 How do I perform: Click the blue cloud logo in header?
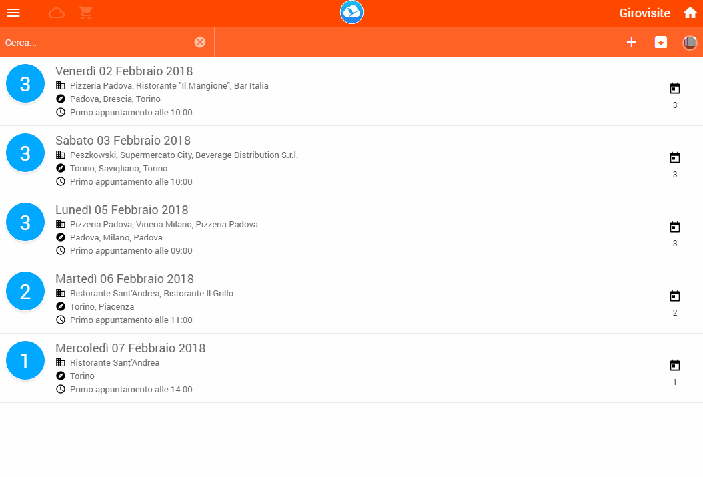pyautogui.click(x=352, y=12)
